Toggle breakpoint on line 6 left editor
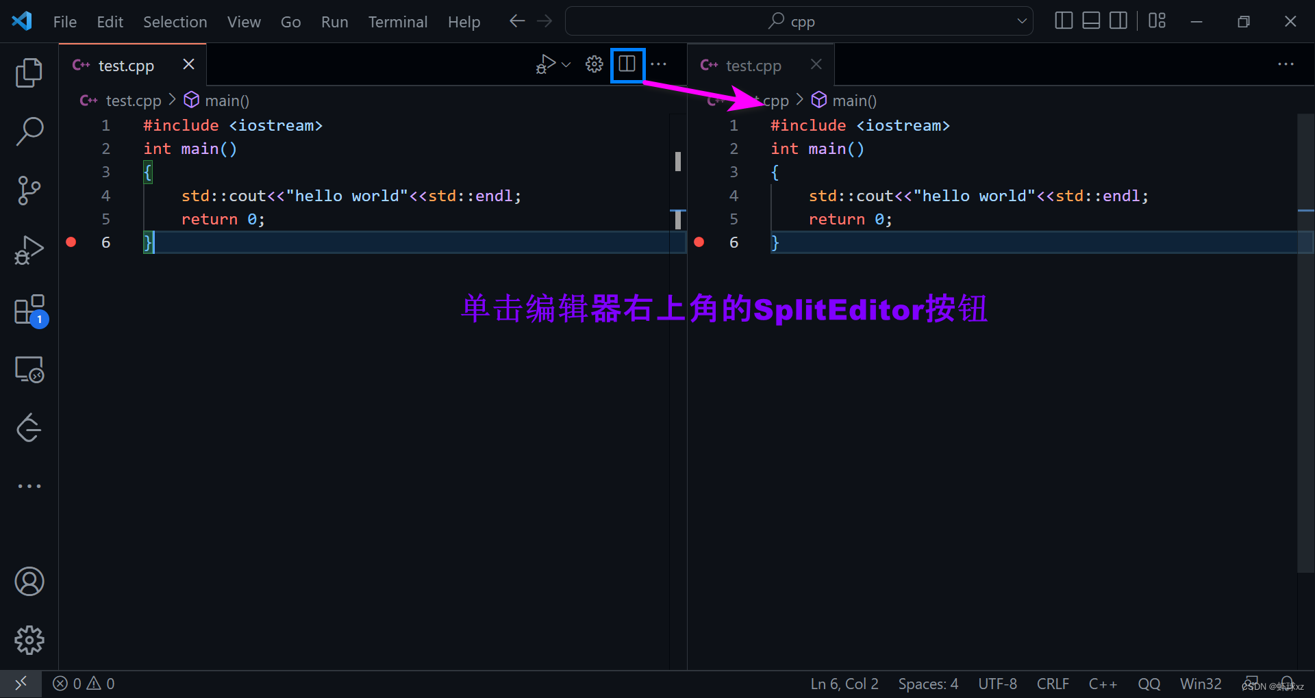 point(71,242)
